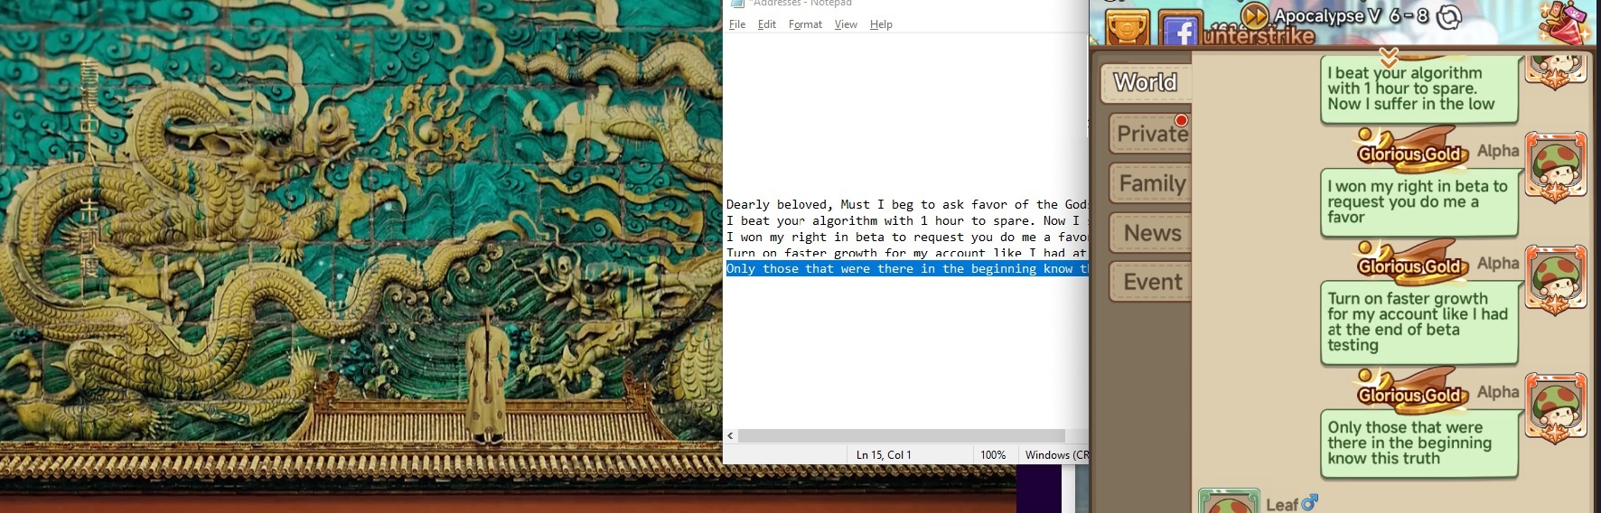
Task: Click the 'Turn on faster growth' chat bubble
Action: (1418, 322)
